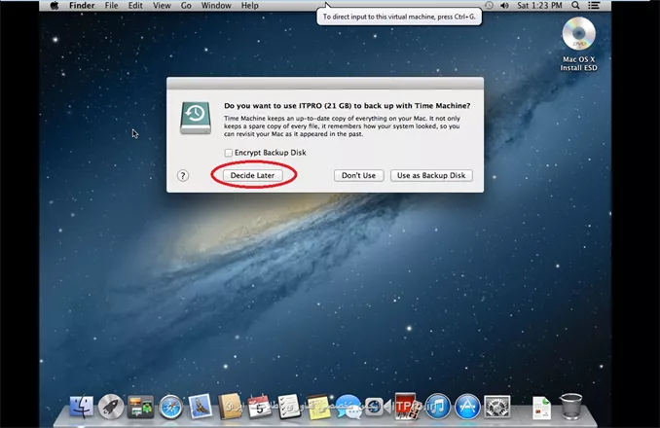Open the Finder menu
This screenshot has width=660, height=428.
pyautogui.click(x=82, y=6)
